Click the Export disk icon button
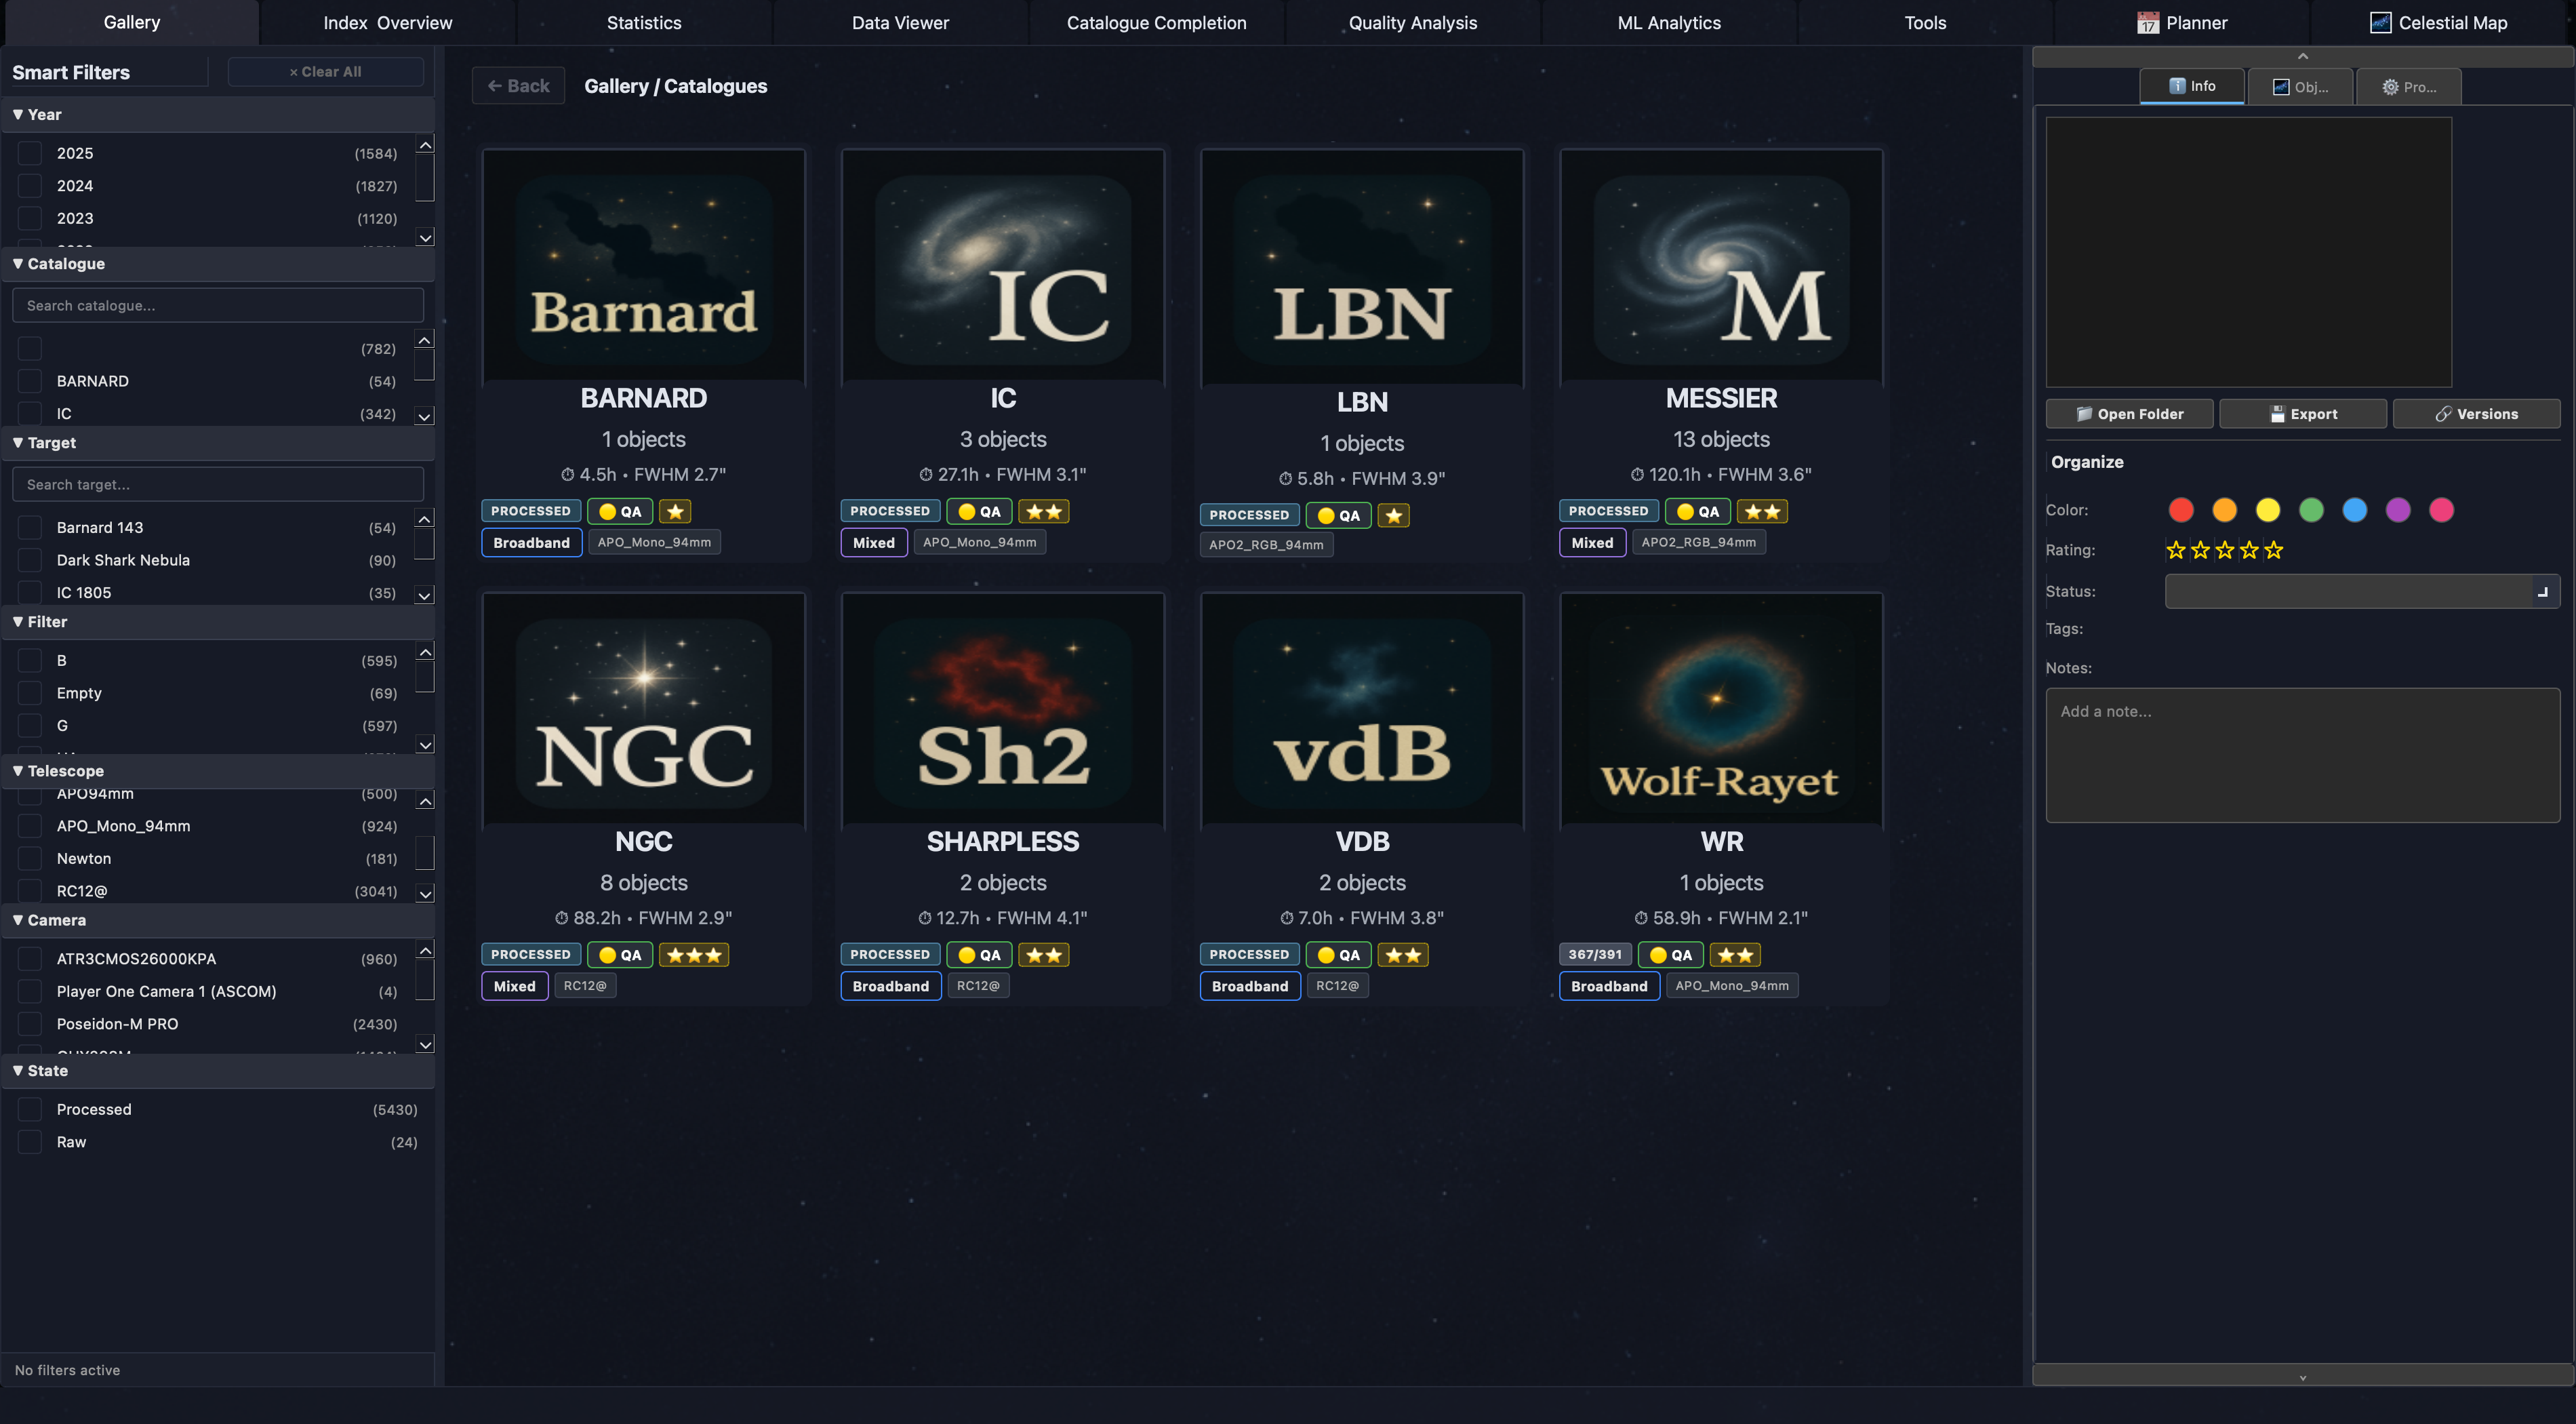 pyautogui.click(x=2302, y=414)
